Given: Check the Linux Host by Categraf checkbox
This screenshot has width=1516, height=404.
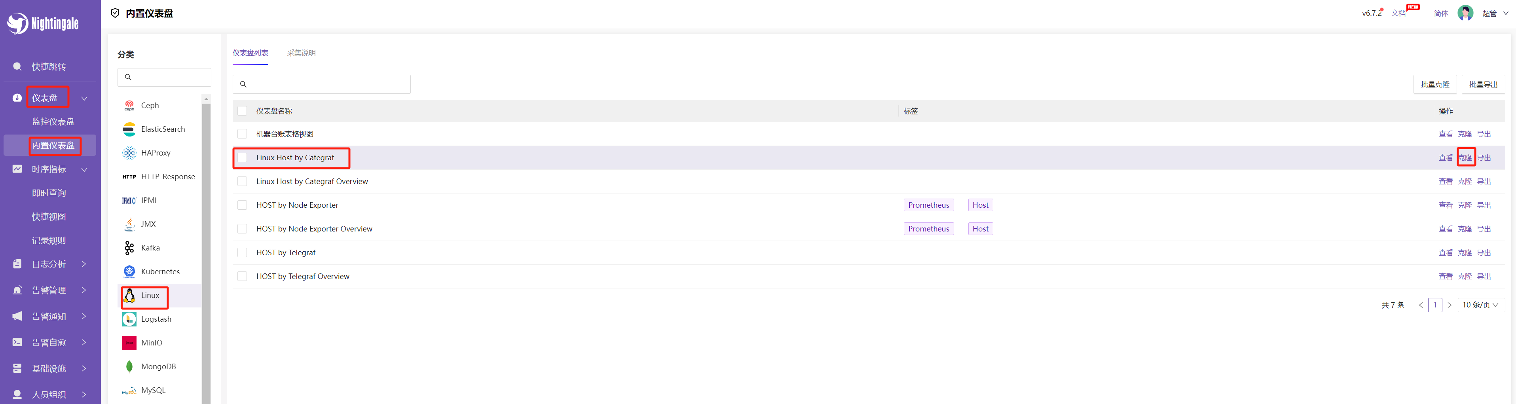Looking at the screenshot, I should [243, 157].
